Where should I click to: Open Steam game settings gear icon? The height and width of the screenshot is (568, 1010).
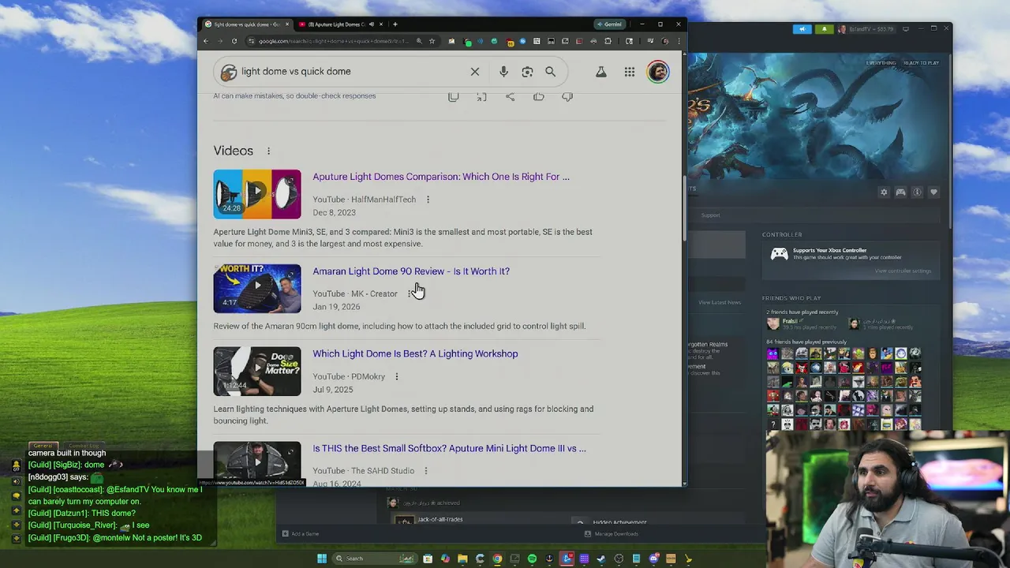click(x=884, y=192)
